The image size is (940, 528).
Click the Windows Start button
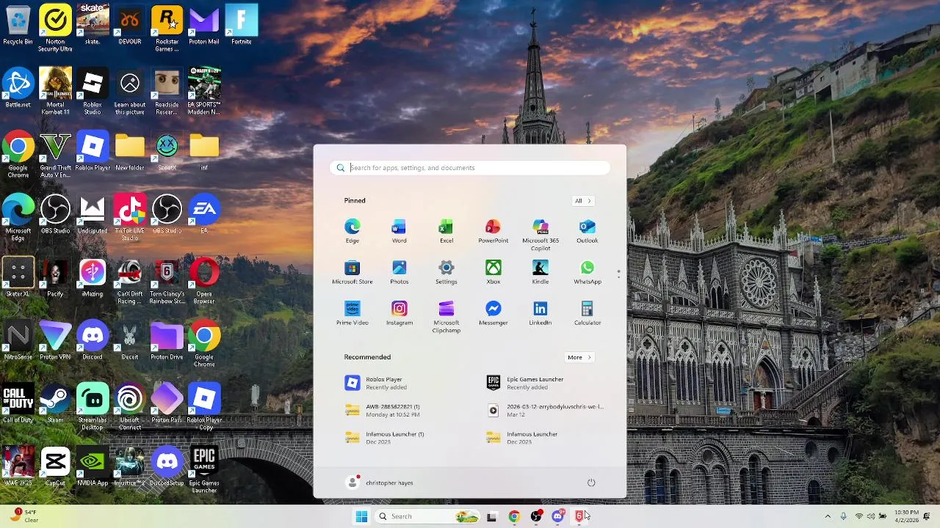point(361,516)
